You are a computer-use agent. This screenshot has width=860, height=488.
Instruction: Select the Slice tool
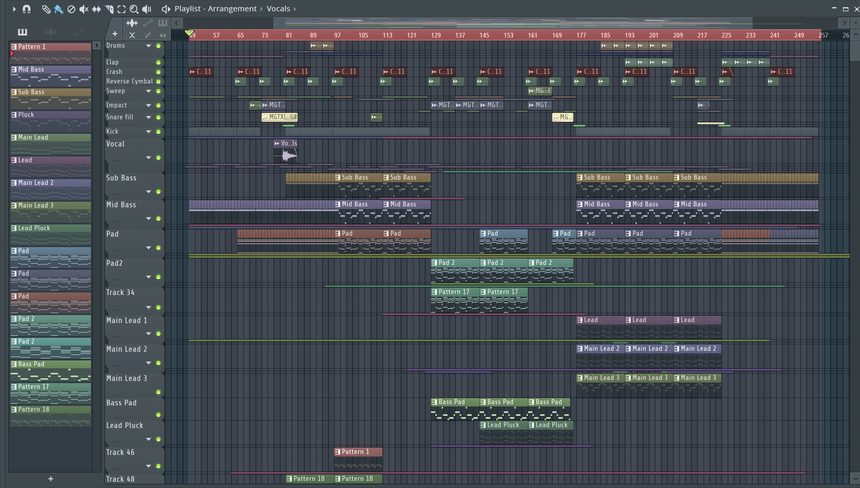pyautogui.click(x=109, y=9)
